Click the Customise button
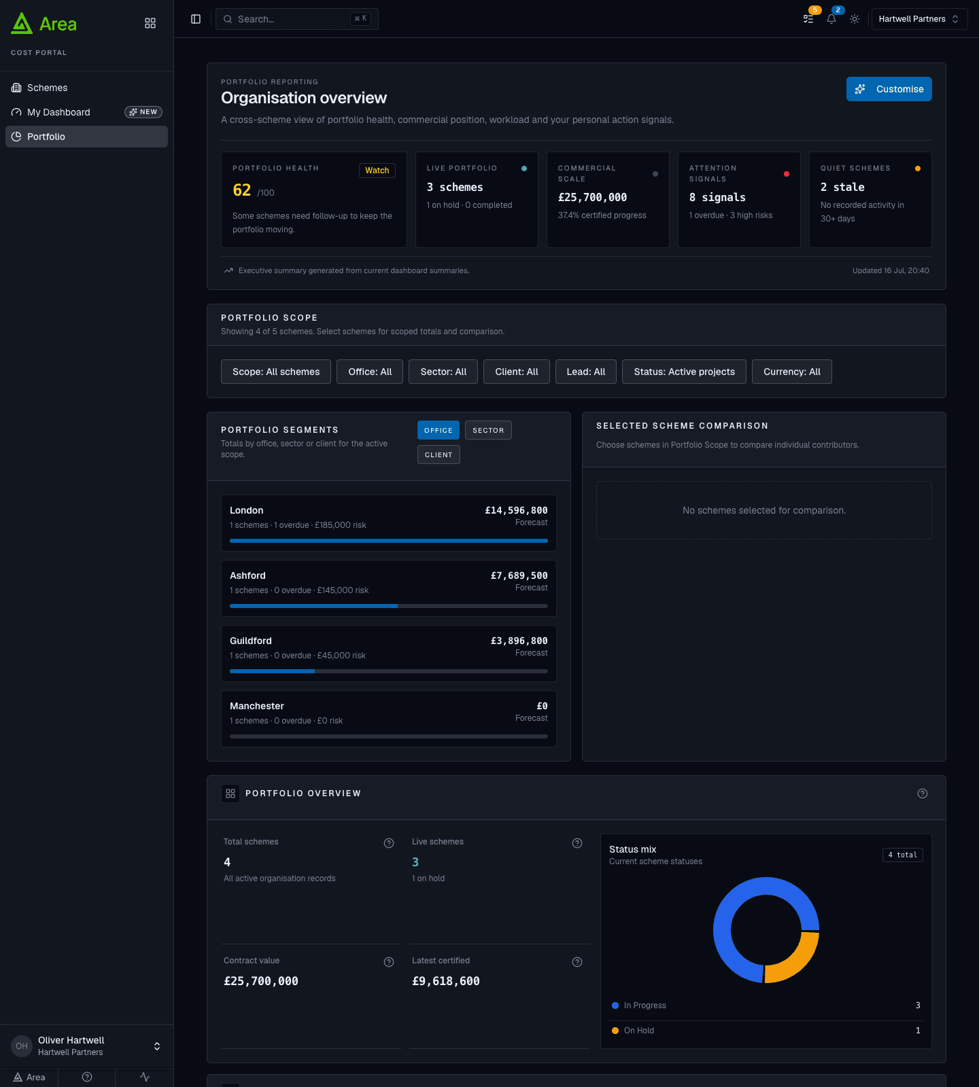Image resolution: width=979 pixels, height=1087 pixels. pos(889,89)
